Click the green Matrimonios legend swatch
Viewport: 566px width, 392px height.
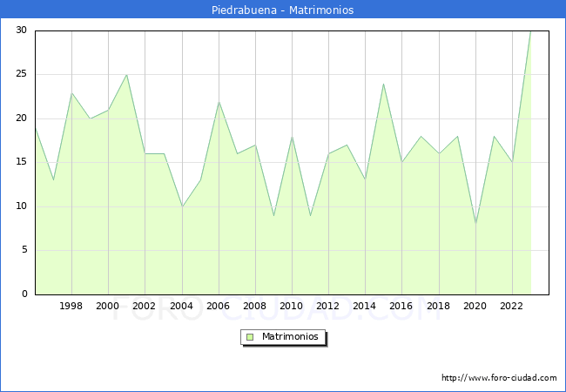click(250, 336)
